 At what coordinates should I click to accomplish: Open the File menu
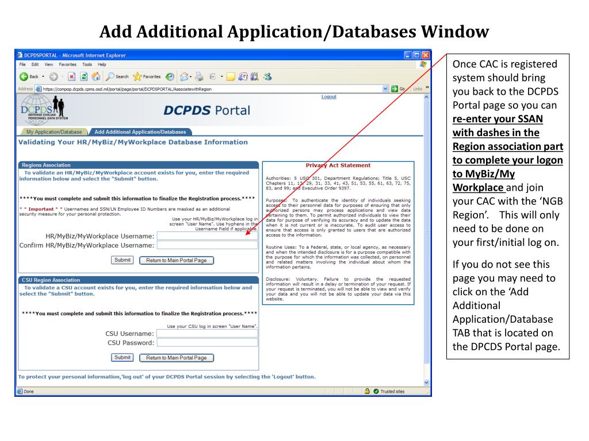[22, 64]
